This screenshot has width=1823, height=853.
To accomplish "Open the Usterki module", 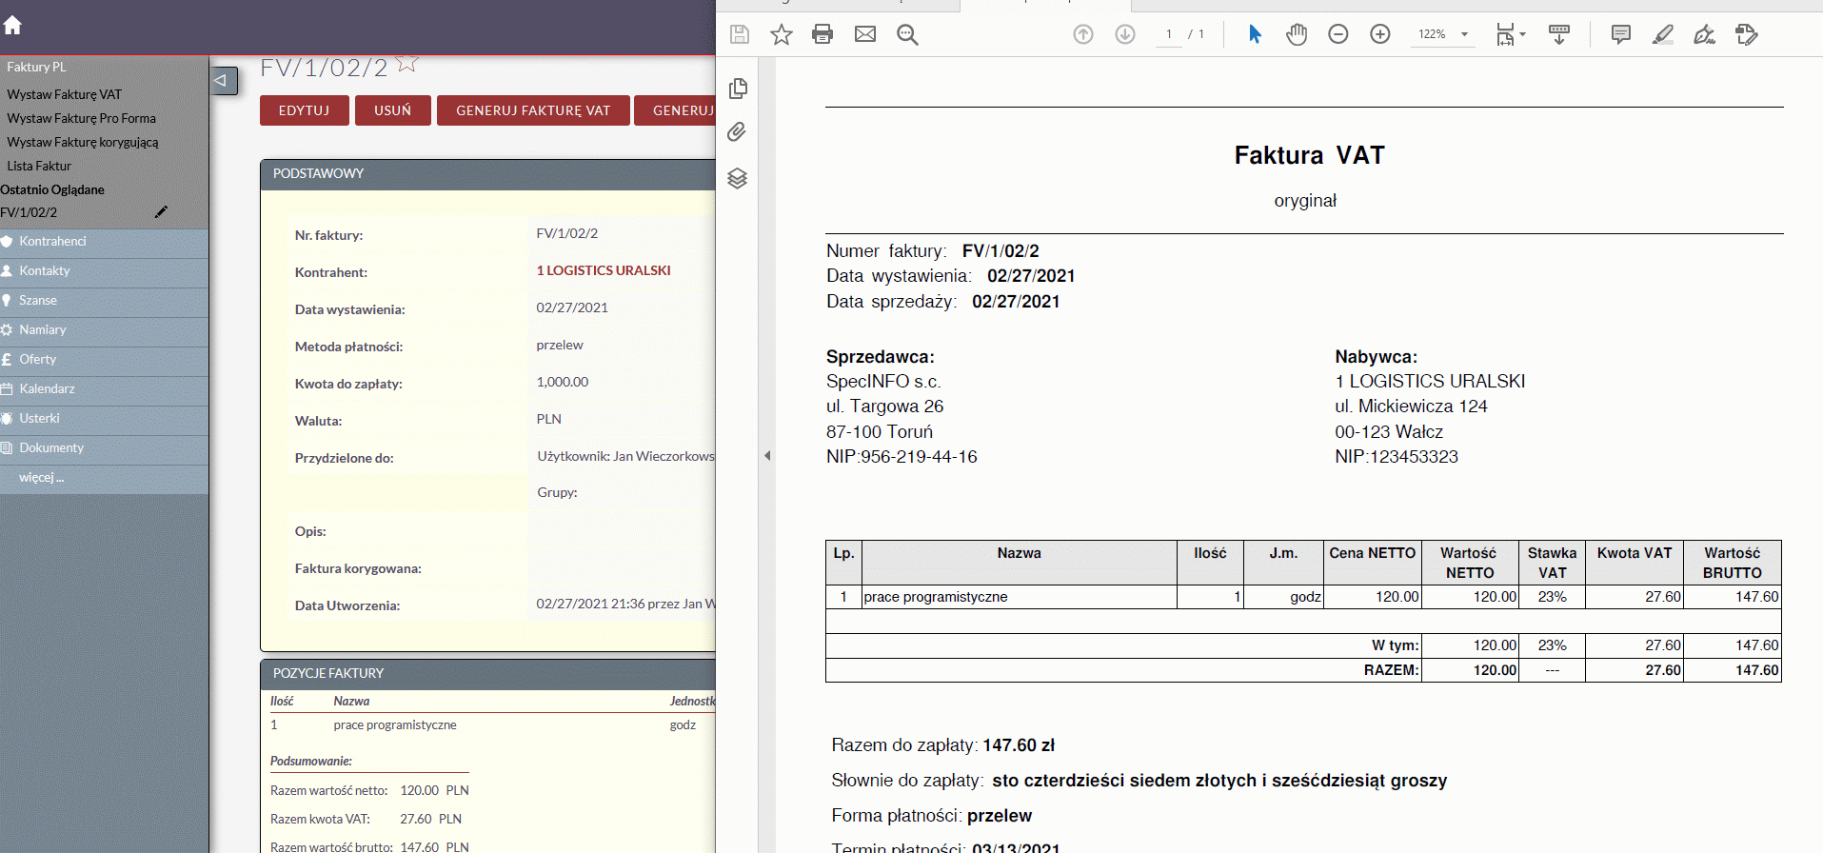I will (104, 419).
